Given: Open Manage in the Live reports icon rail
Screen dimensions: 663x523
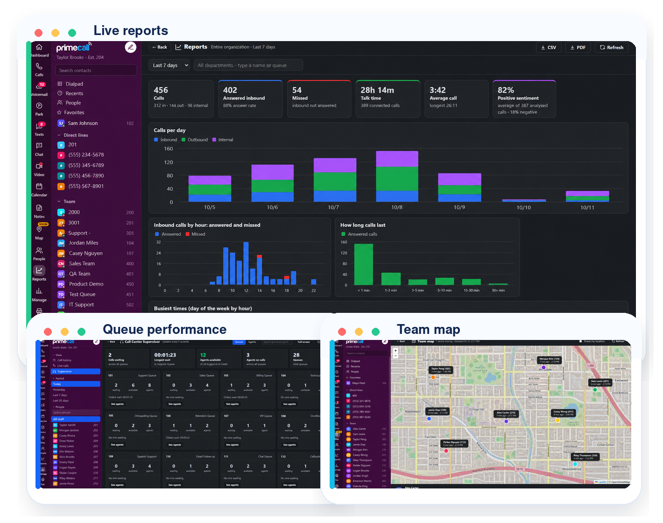Looking at the screenshot, I should (x=39, y=295).
